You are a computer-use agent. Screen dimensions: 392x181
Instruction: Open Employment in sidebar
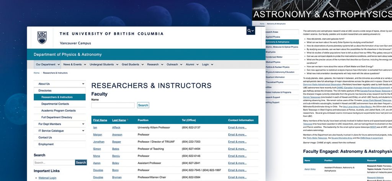pyautogui.click(x=59, y=144)
